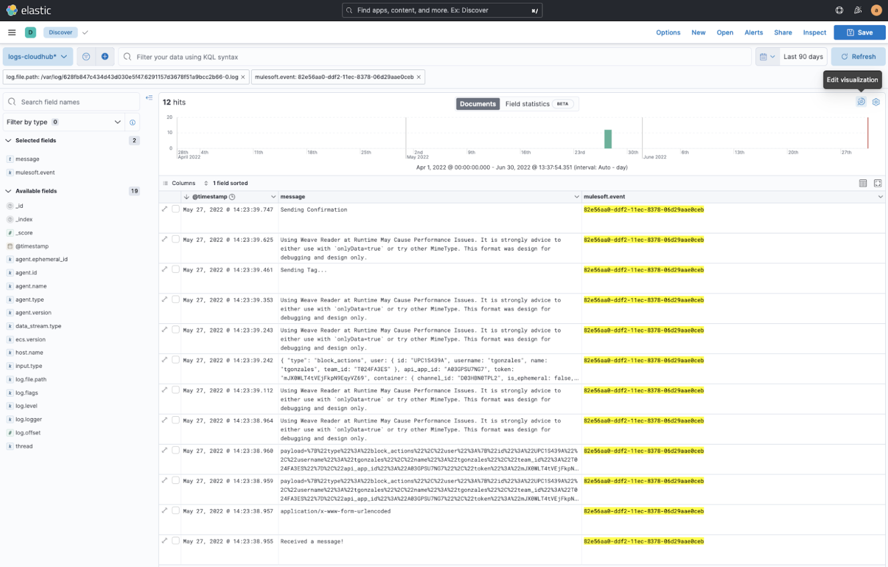
Task: Click the Refresh button
Action: pyautogui.click(x=858, y=56)
